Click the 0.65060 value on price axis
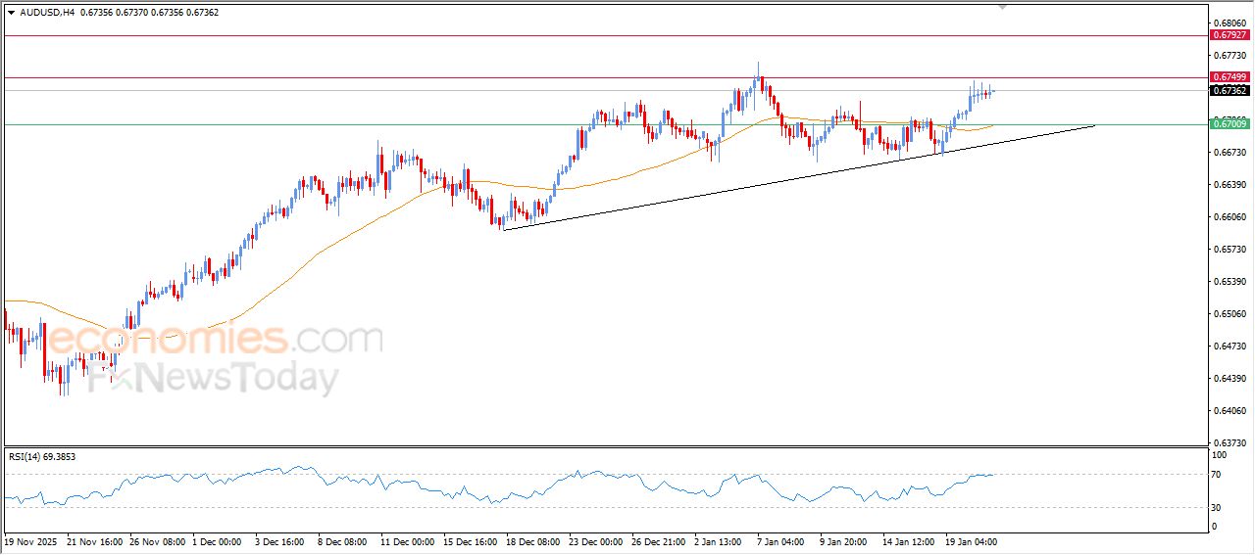 click(x=1230, y=314)
